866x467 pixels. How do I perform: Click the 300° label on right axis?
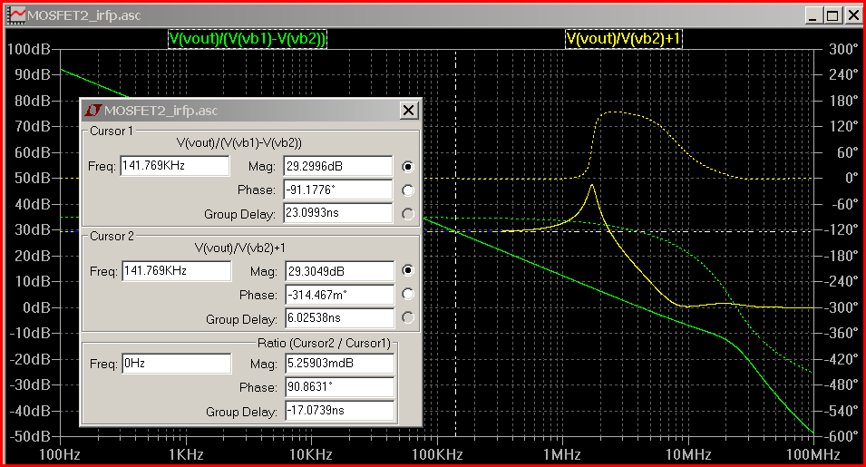point(843,50)
